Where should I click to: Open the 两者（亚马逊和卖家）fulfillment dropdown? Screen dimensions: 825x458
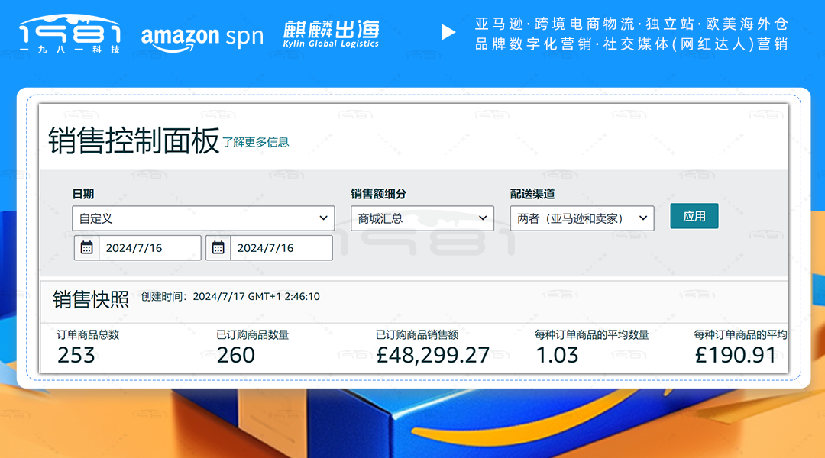(x=582, y=218)
